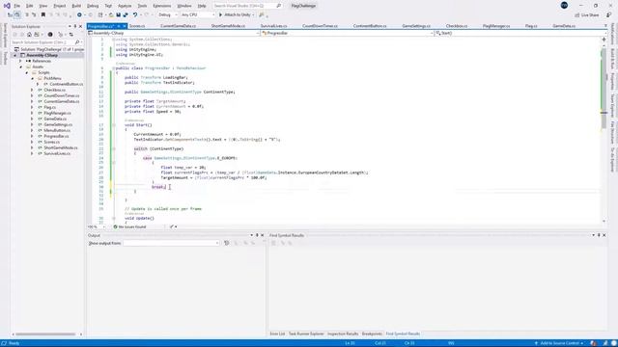Screen dimensions: 618x347
Task: Open the Edit menu
Action: click(x=30, y=6)
